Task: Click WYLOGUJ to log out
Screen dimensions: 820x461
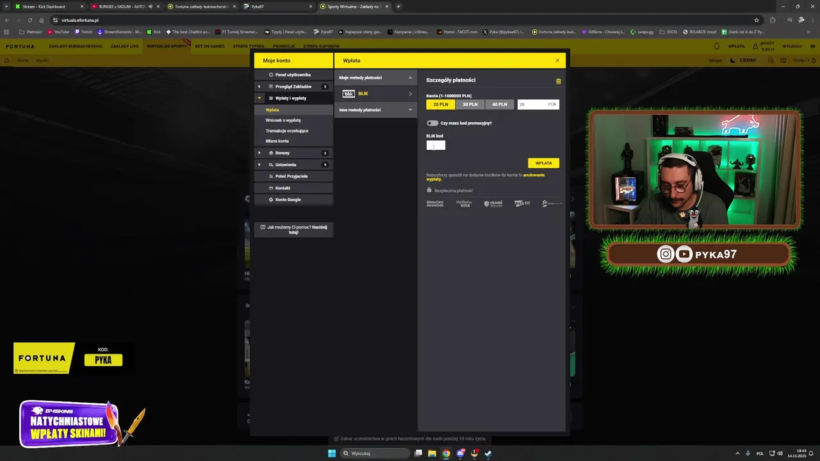Action: (x=792, y=46)
